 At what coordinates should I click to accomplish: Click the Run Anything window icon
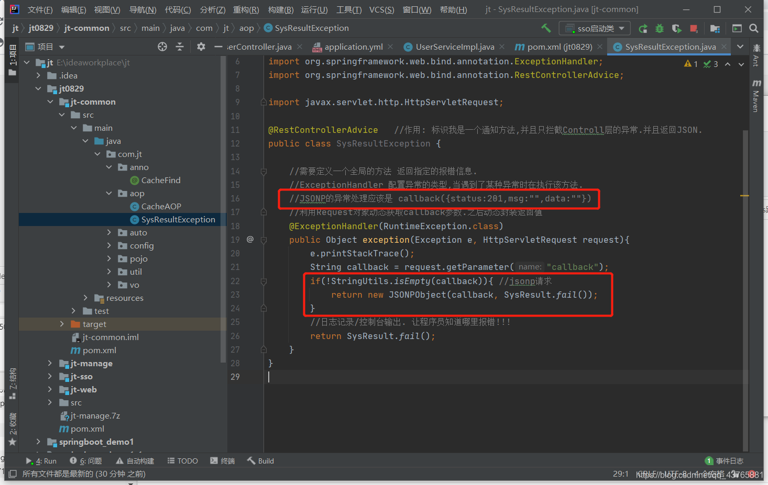click(737, 28)
